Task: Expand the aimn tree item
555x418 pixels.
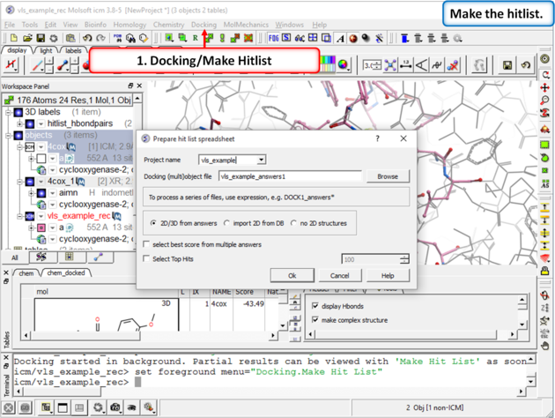Action: pyautogui.click(x=30, y=192)
